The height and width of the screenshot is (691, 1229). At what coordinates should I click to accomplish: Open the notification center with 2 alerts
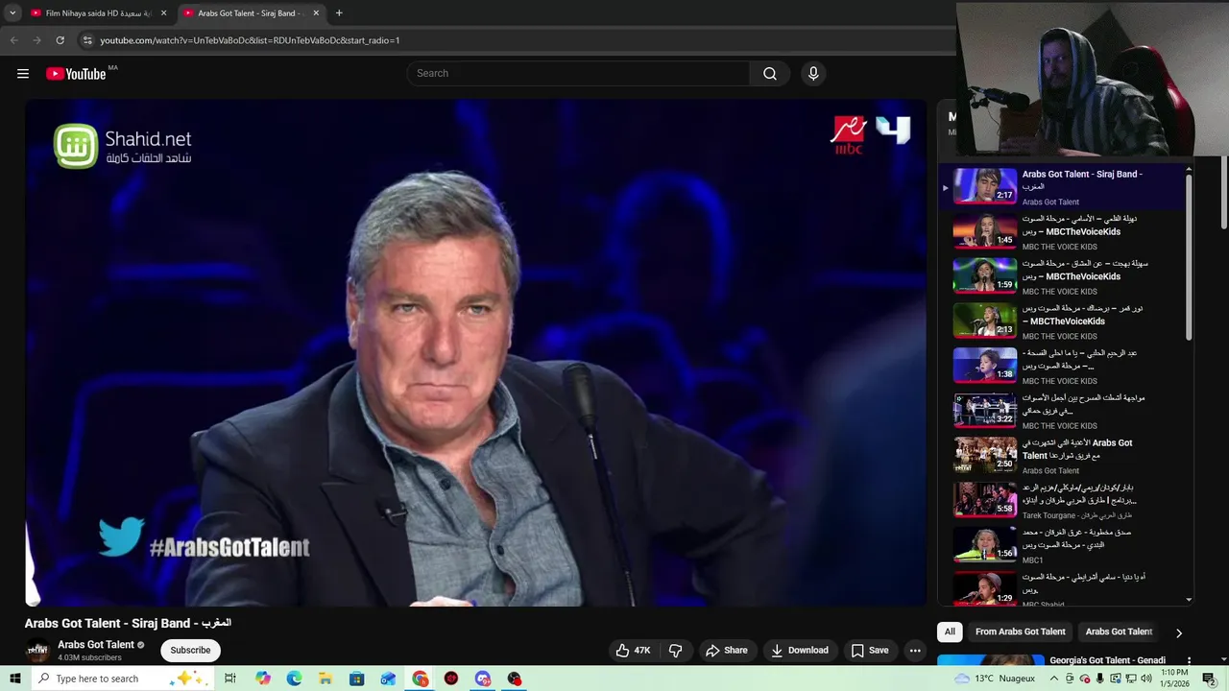1210,679
